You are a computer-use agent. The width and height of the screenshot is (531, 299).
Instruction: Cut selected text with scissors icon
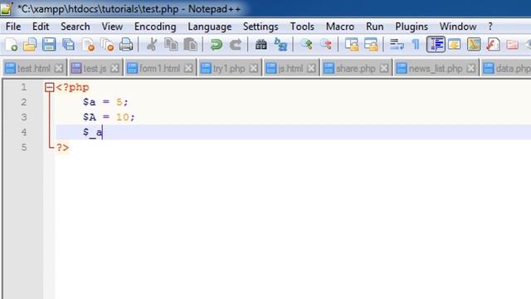point(152,45)
